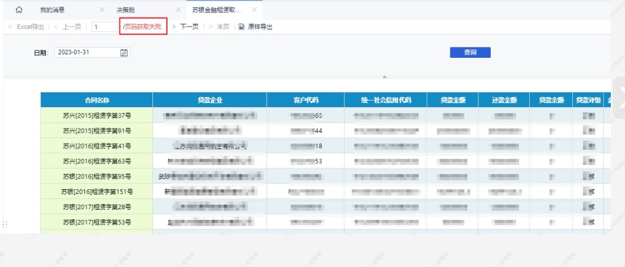Click the 原样导出 document icon

(x=241, y=27)
